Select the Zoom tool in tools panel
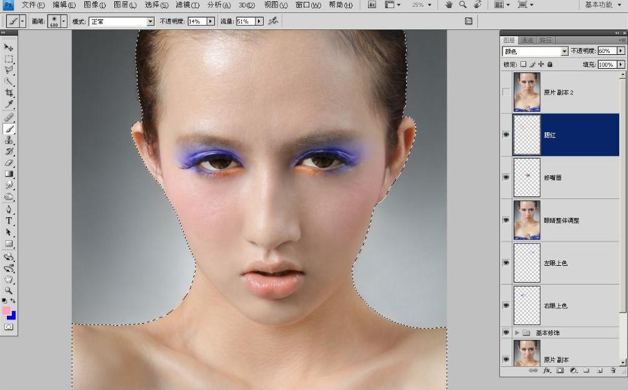The image size is (628, 390). [x=8, y=291]
